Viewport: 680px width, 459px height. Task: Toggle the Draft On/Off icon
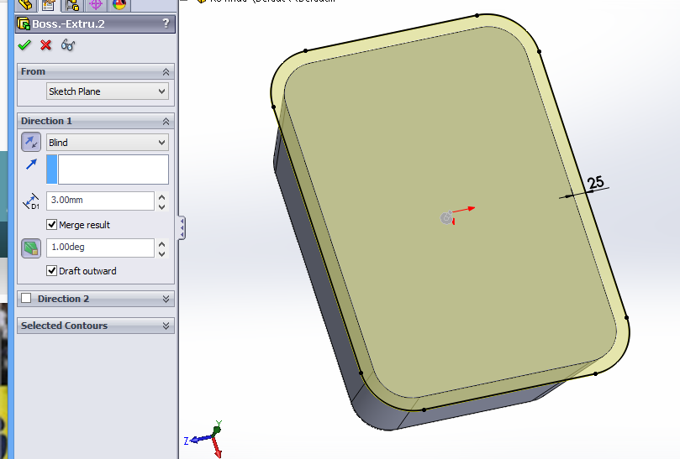(30, 248)
